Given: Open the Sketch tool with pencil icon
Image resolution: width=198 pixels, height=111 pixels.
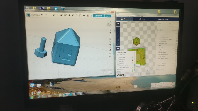Looking at the screenshot, I should (65, 15).
